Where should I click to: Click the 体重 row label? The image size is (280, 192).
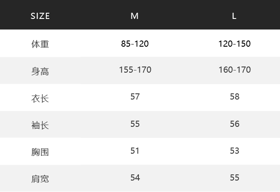[x=40, y=44]
